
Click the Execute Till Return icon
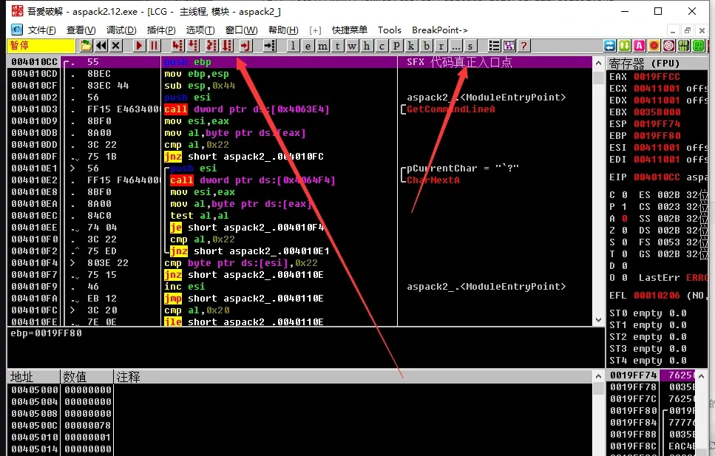(245, 46)
